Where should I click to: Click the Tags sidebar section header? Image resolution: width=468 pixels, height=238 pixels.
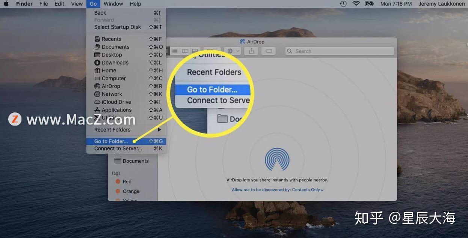pos(116,173)
